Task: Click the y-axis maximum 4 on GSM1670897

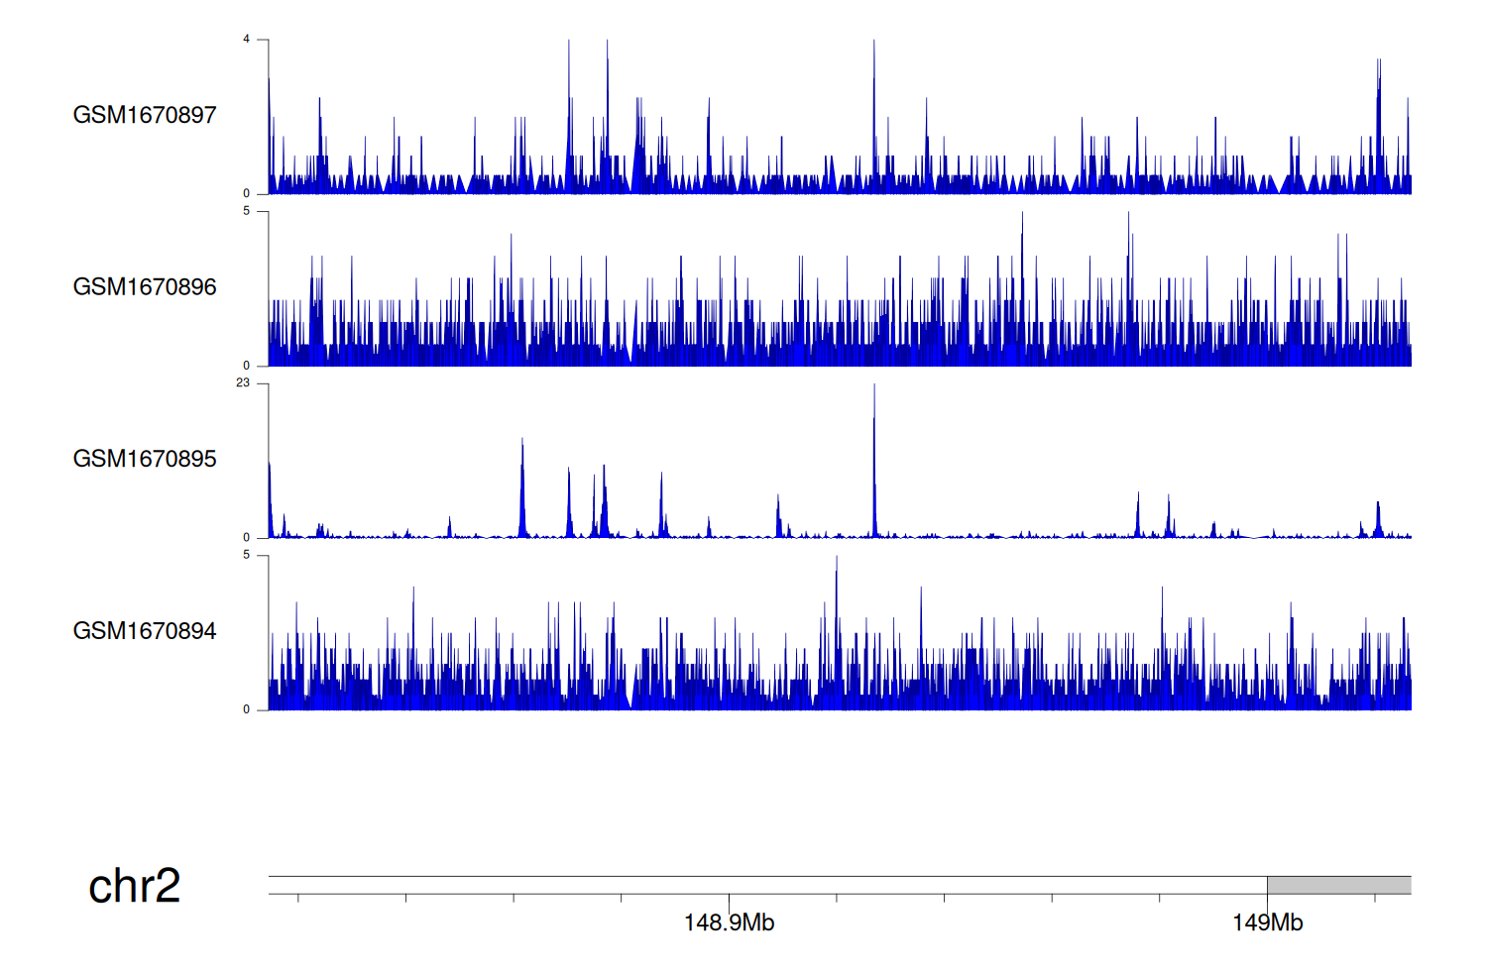Action: 247,40
